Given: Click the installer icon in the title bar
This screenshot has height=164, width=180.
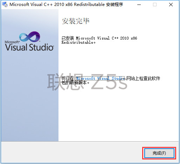Looking at the screenshot, I should (5, 5).
